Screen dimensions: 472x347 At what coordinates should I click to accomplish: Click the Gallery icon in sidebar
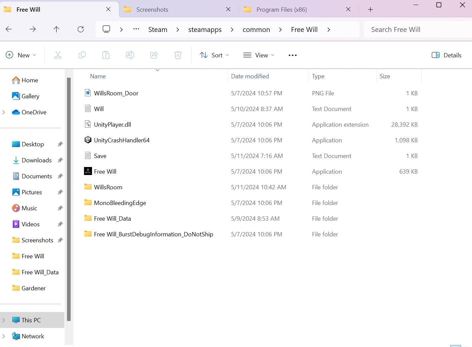[x=16, y=96]
